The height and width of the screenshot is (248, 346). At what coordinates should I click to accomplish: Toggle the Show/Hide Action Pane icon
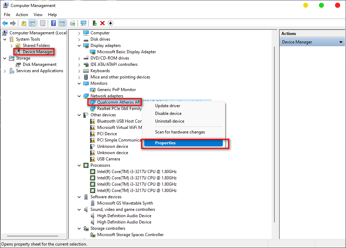tap(62, 23)
